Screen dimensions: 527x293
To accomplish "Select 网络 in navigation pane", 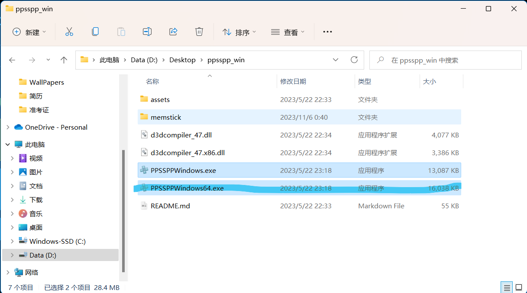I will (32, 272).
